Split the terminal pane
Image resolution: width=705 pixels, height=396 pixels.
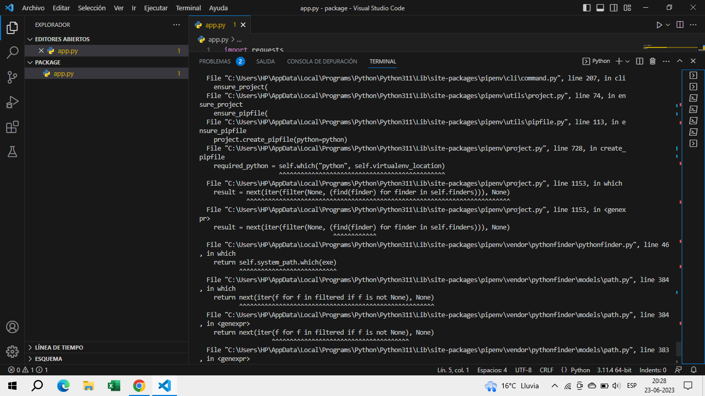pyautogui.click(x=639, y=61)
